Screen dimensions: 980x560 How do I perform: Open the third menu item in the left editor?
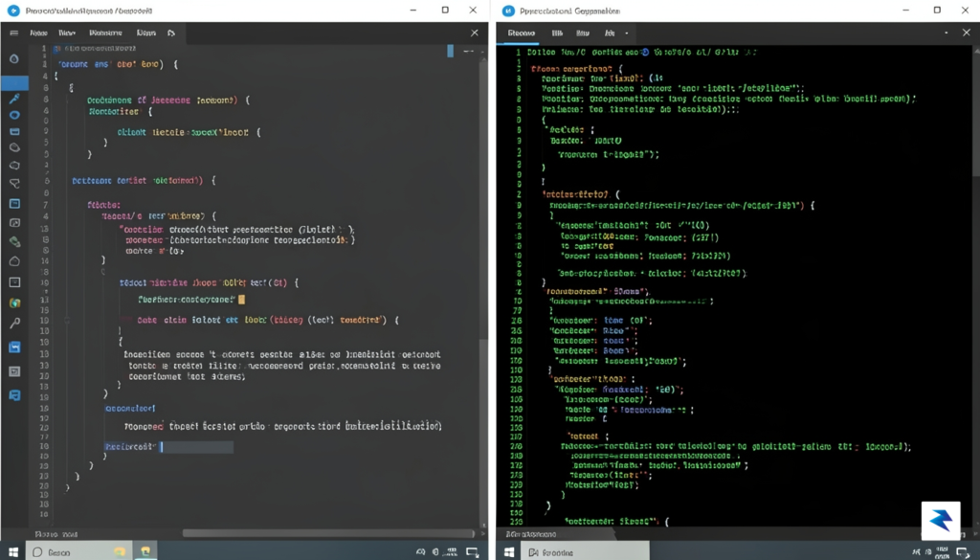tap(105, 34)
